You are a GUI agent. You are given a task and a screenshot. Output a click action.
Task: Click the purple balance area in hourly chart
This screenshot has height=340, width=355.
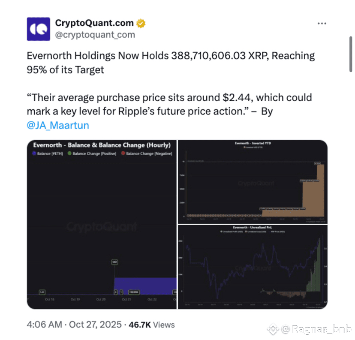pyautogui.click(x=145, y=286)
